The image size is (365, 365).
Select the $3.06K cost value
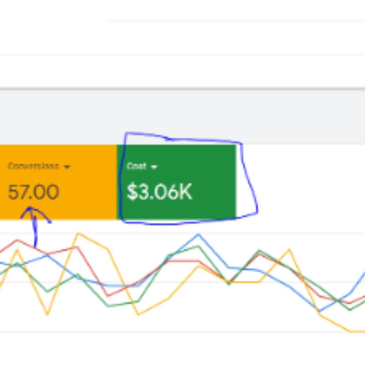(x=159, y=192)
